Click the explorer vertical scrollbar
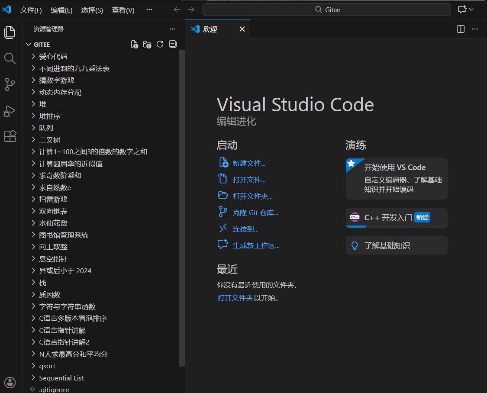Image resolution: width=487 pixels, height=393 pixels. 182,208
